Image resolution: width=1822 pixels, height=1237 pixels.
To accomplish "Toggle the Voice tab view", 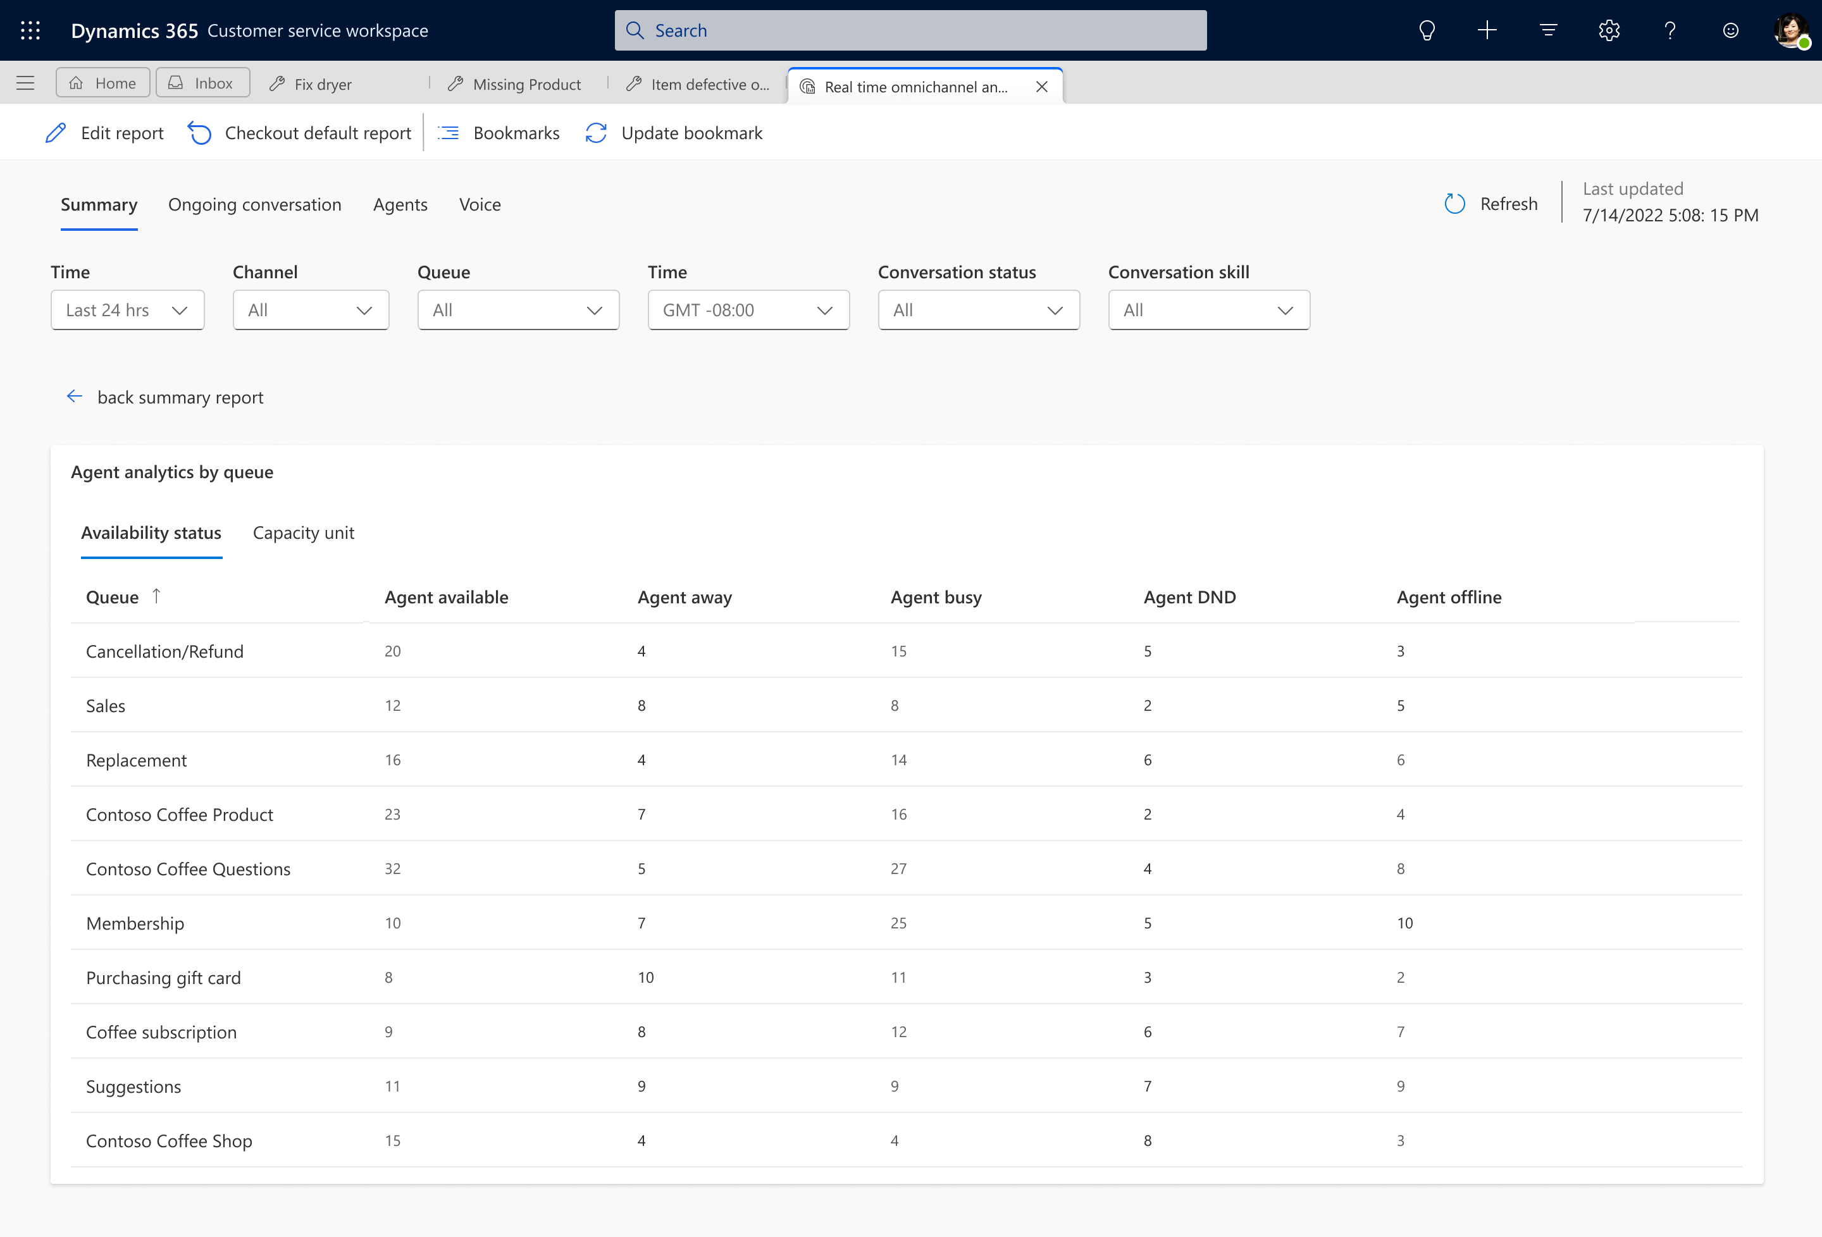I will [480, 204].
